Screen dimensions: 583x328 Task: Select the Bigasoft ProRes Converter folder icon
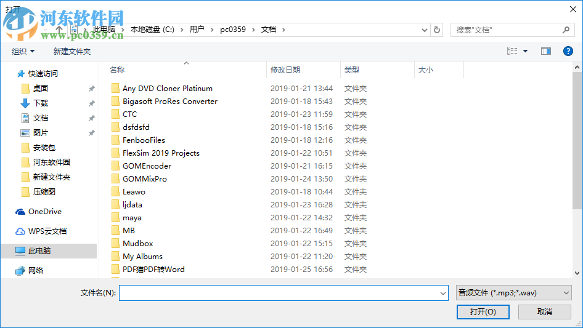pos(116,101)
